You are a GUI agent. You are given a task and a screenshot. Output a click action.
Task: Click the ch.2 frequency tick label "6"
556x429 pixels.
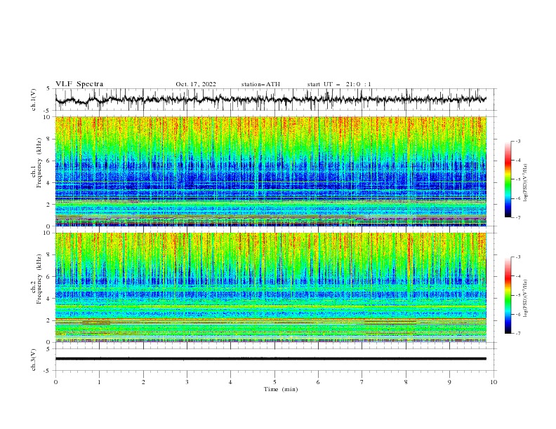coord(48,277)
